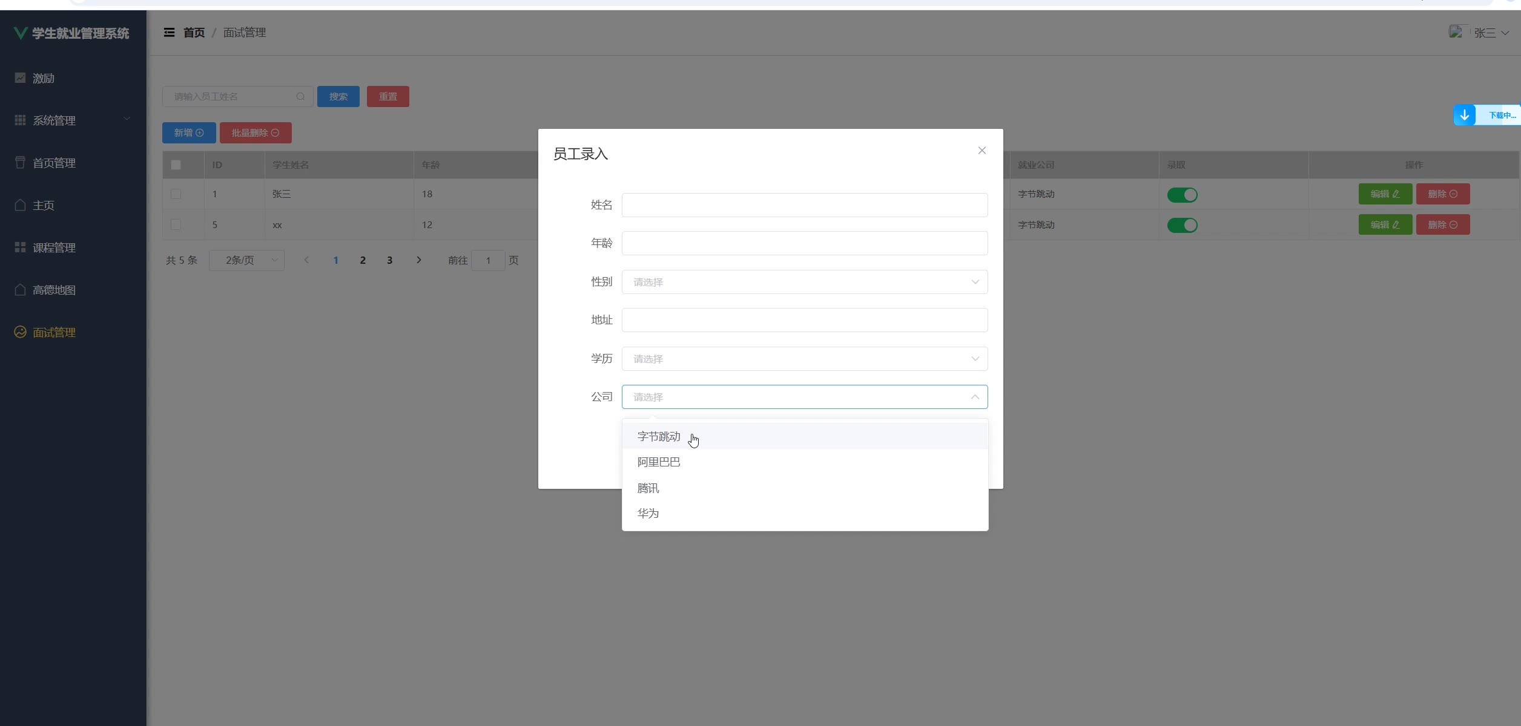Screen dimensions: 1521x726
Task: Click the 面试管理 sidebar icon
Action: click(x=20, y=332)
